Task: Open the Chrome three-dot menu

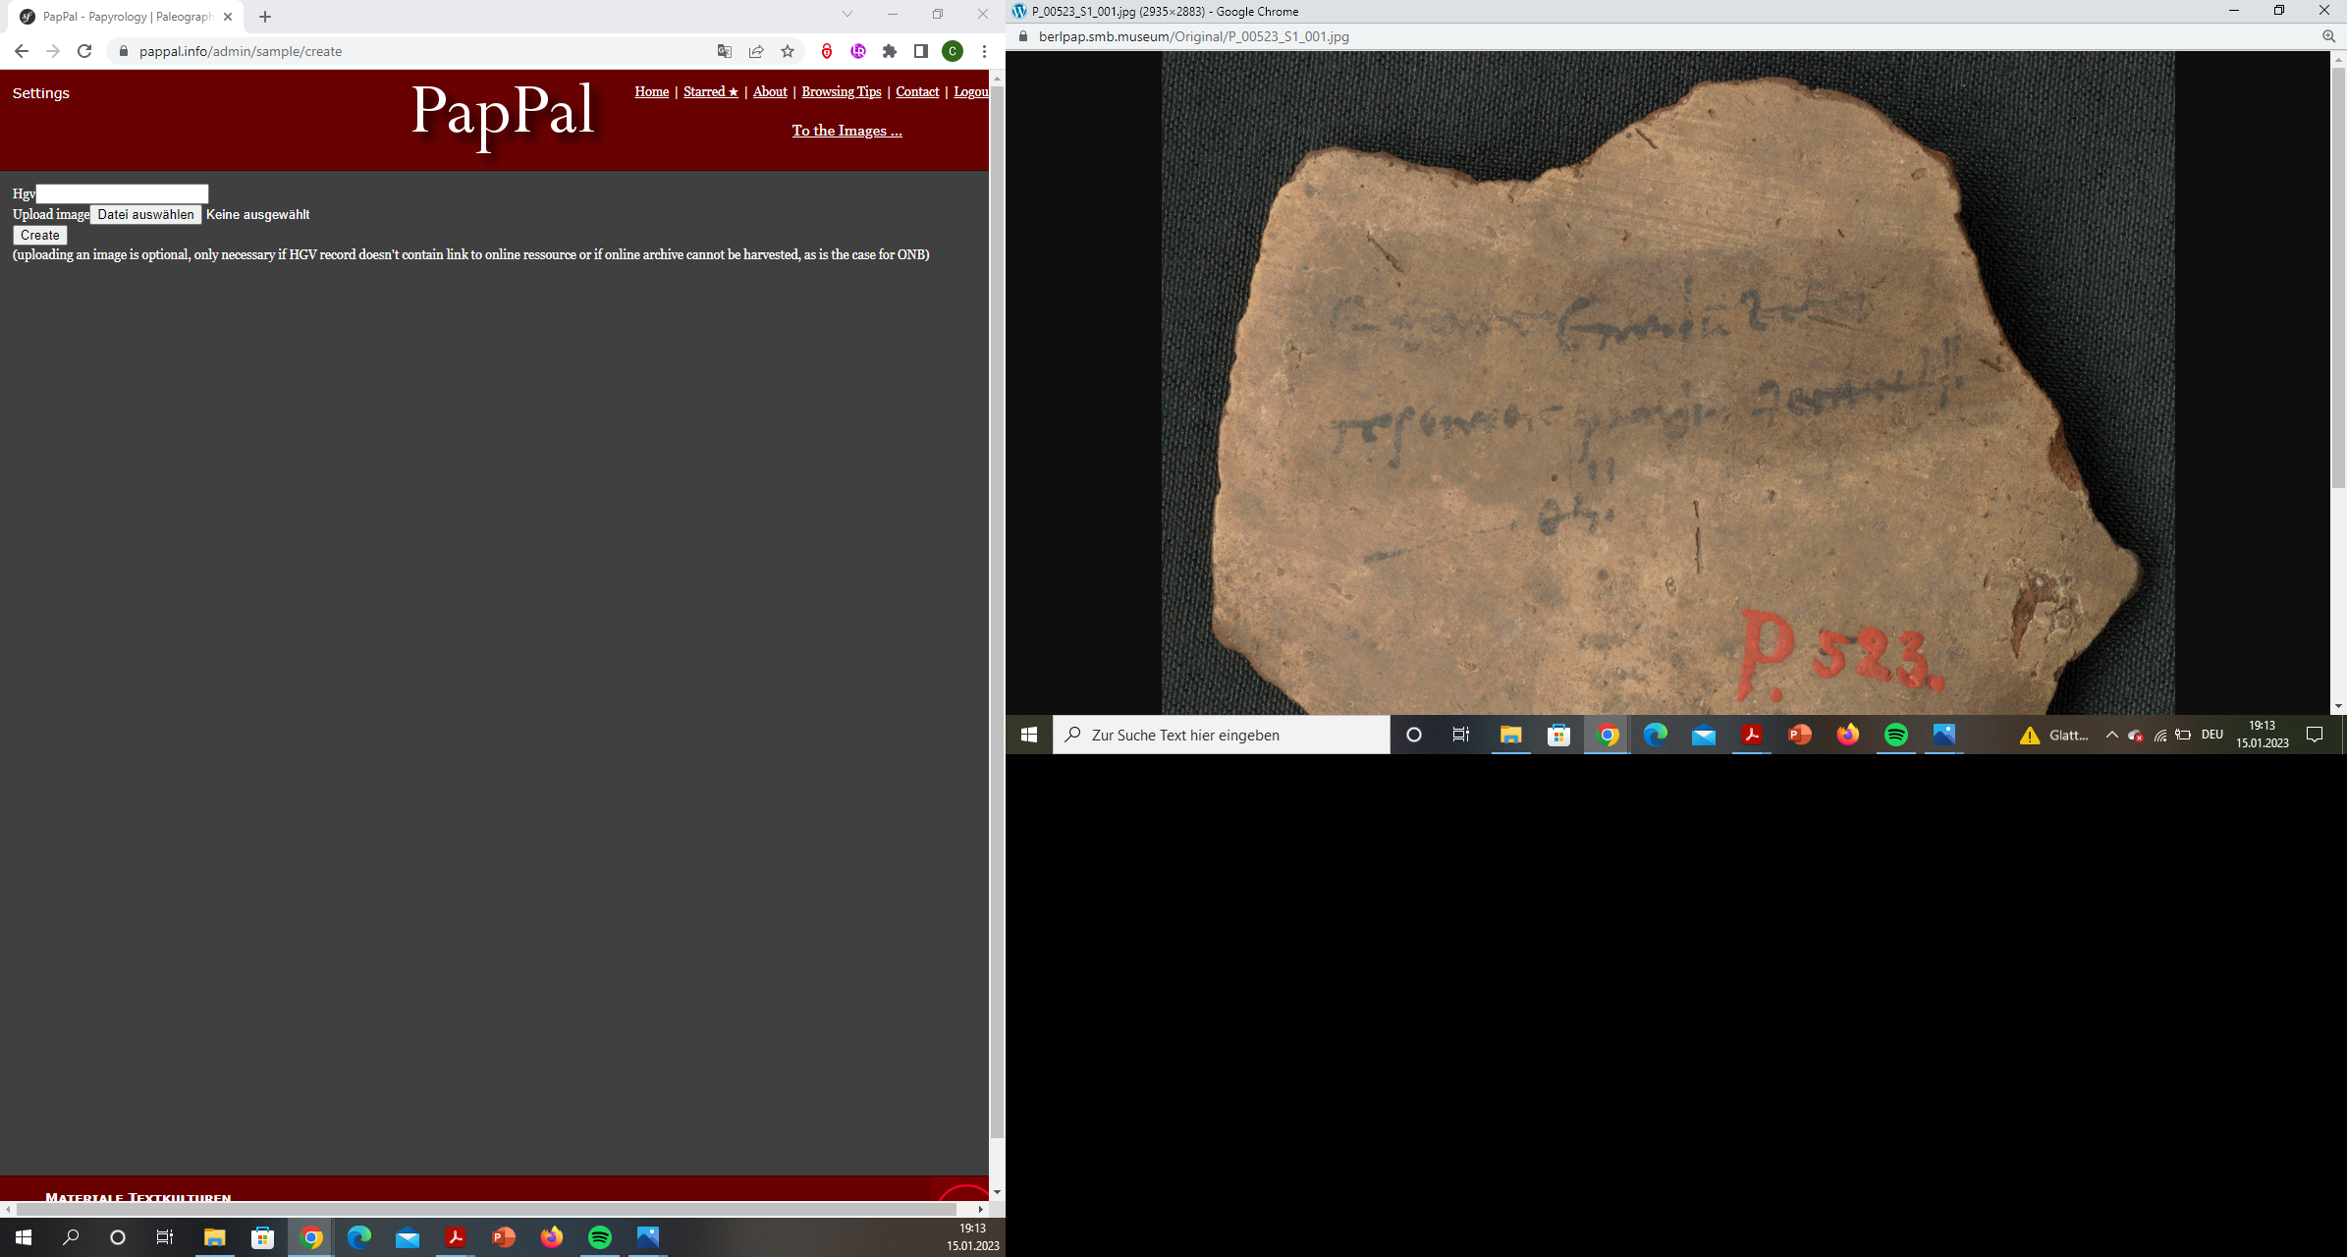Action: click(x=984, y=51)
